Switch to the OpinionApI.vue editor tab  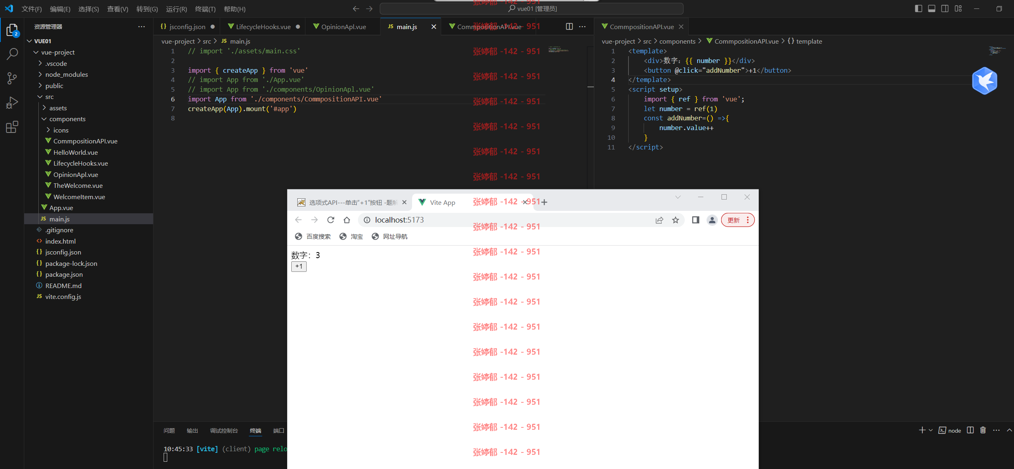[x=343, y=27]
